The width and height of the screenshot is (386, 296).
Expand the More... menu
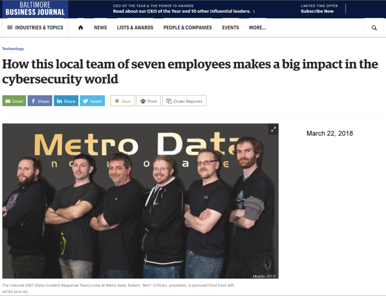tap(258, 28)
